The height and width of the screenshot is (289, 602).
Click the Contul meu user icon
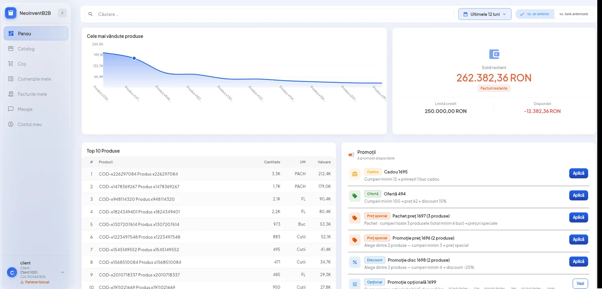point(11,124)
